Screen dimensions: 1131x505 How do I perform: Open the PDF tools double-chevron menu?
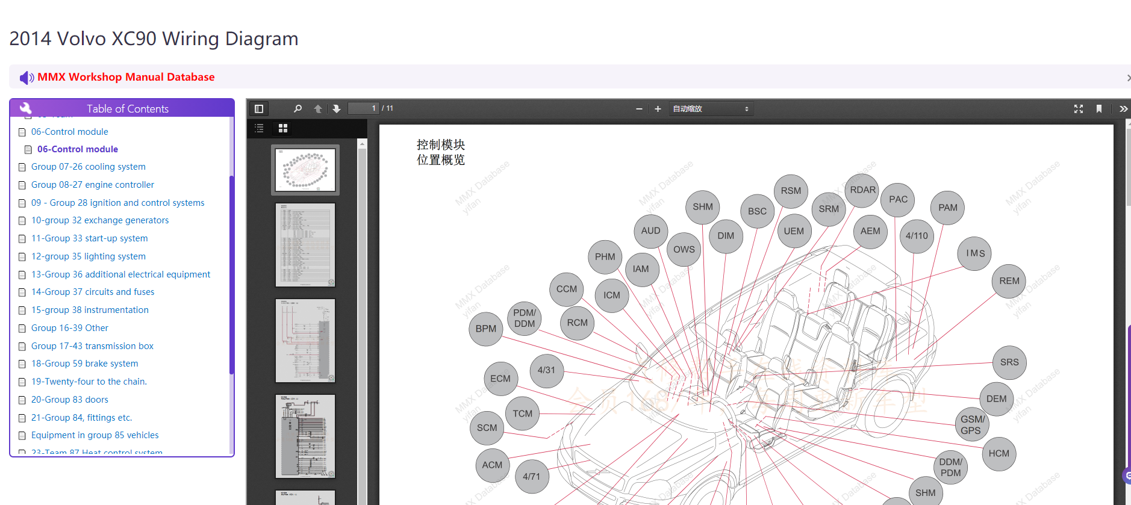pyautogui.click(x=1123, y=109)
